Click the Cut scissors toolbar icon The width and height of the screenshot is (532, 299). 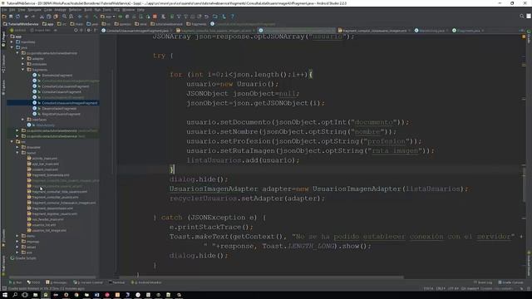pos(42,17)
